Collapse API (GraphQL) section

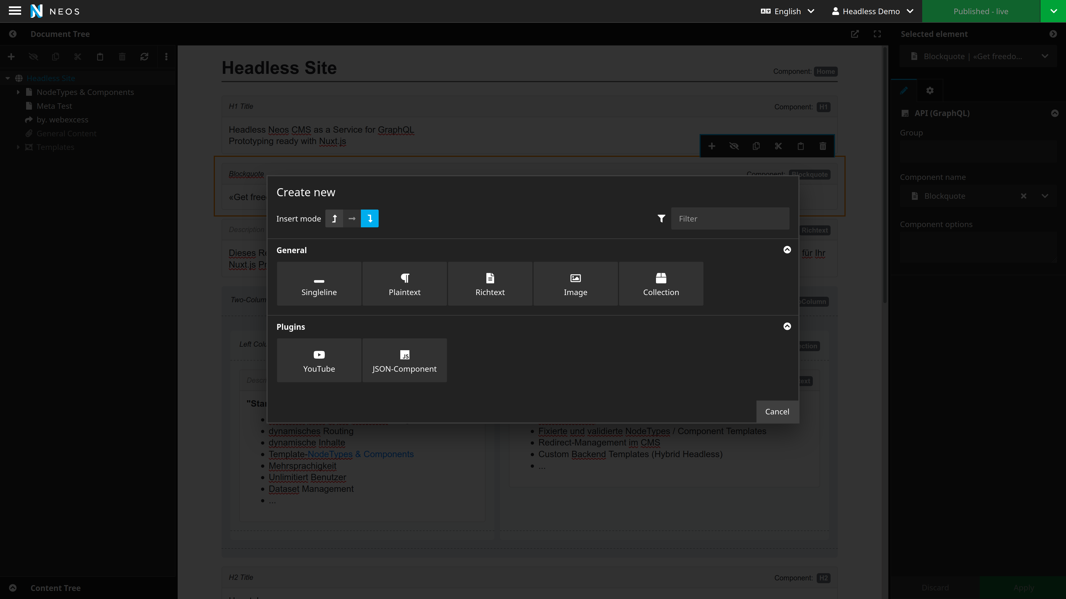click(1055, 113)
